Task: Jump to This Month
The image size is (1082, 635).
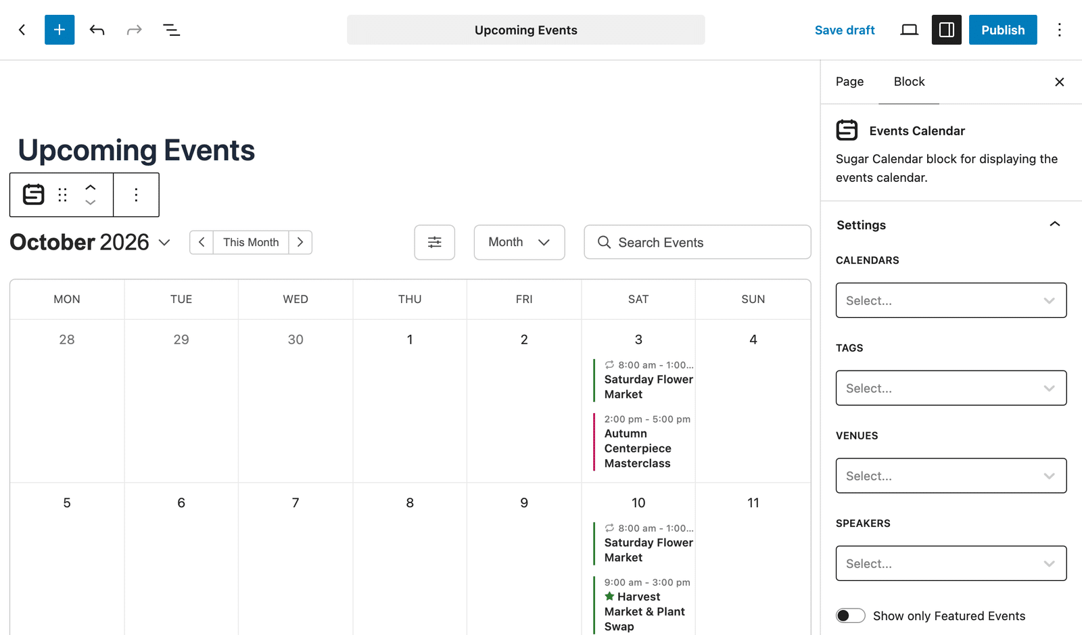Action: 251,242
